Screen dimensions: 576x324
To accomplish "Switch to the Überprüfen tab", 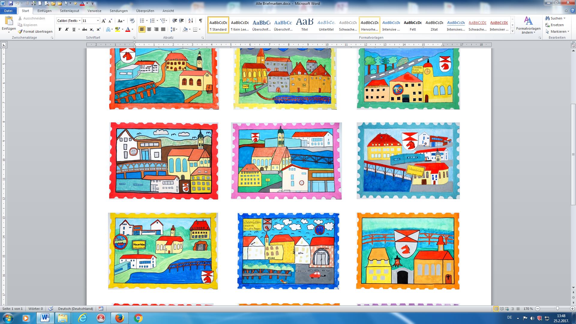I will [145, 11].
